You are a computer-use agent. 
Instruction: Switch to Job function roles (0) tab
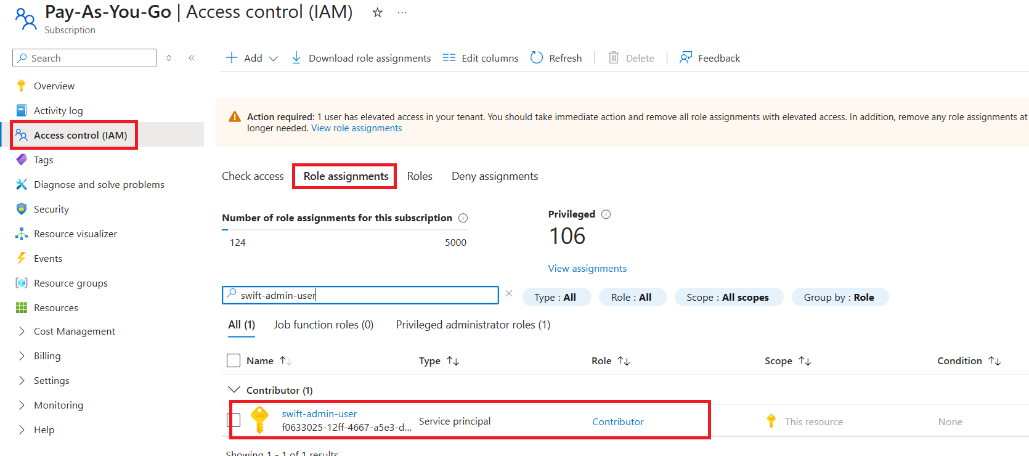(x=323, y=325)
